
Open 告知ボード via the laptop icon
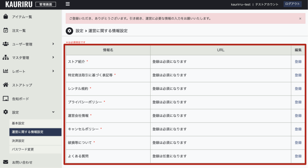5,99
